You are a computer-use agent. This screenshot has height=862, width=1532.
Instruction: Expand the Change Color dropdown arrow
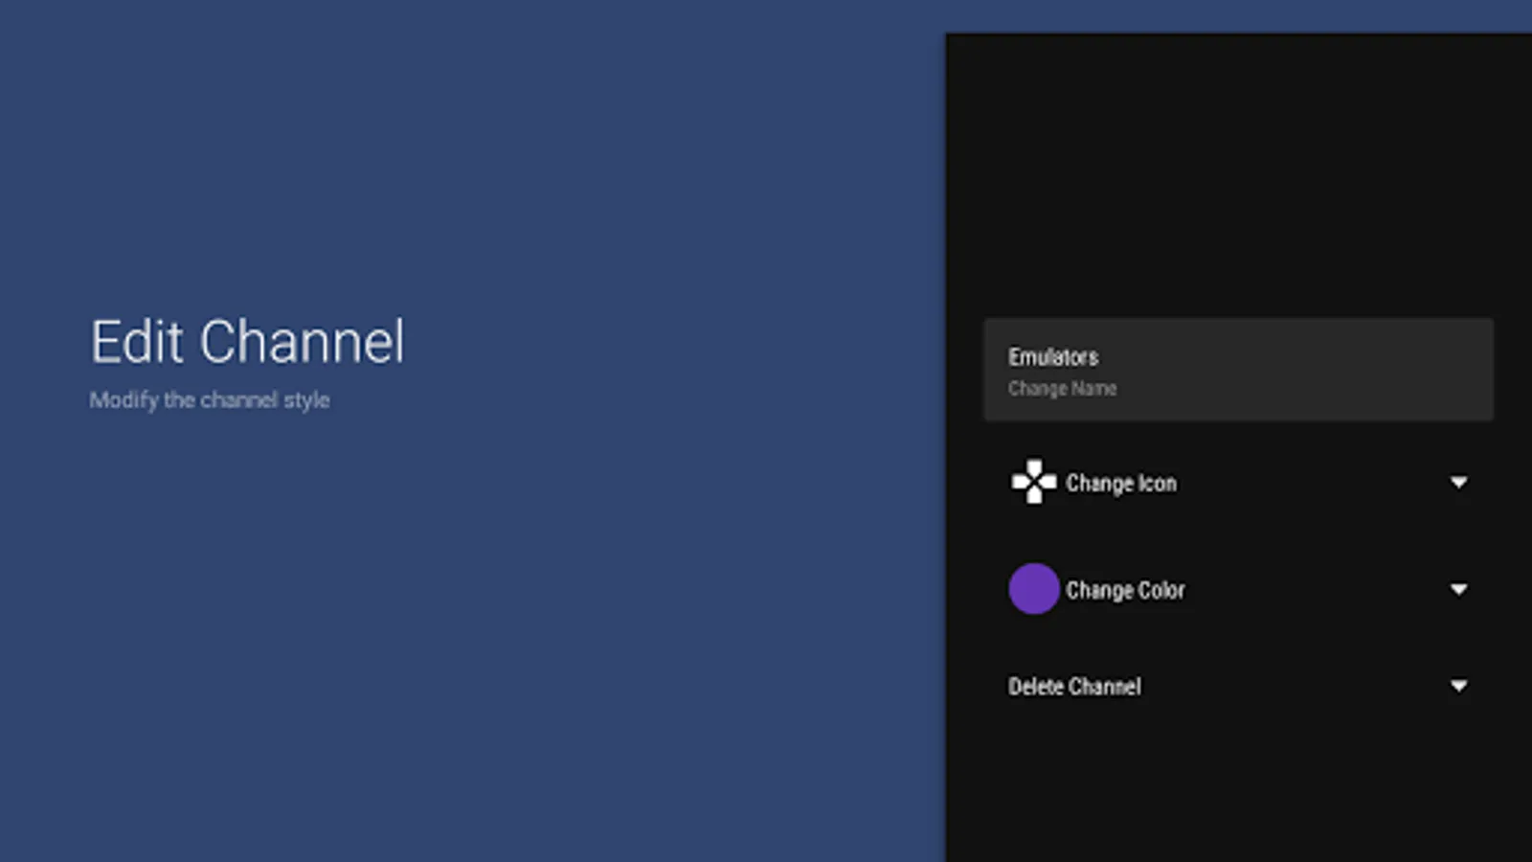click(x=1458, y=590)
